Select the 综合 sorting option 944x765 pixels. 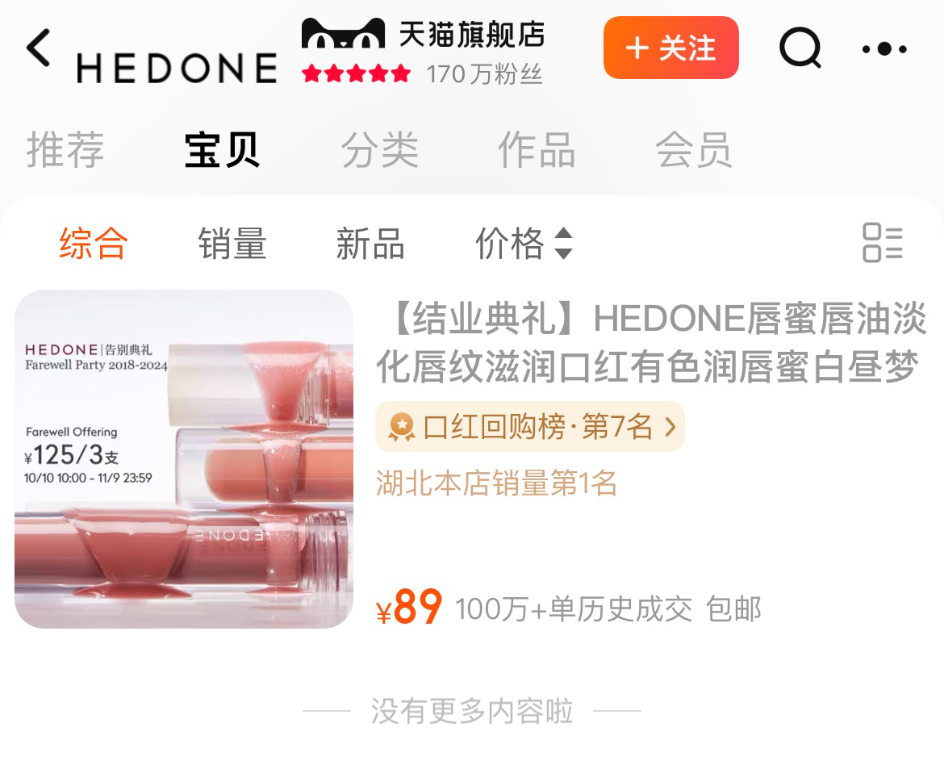(94, 244)
